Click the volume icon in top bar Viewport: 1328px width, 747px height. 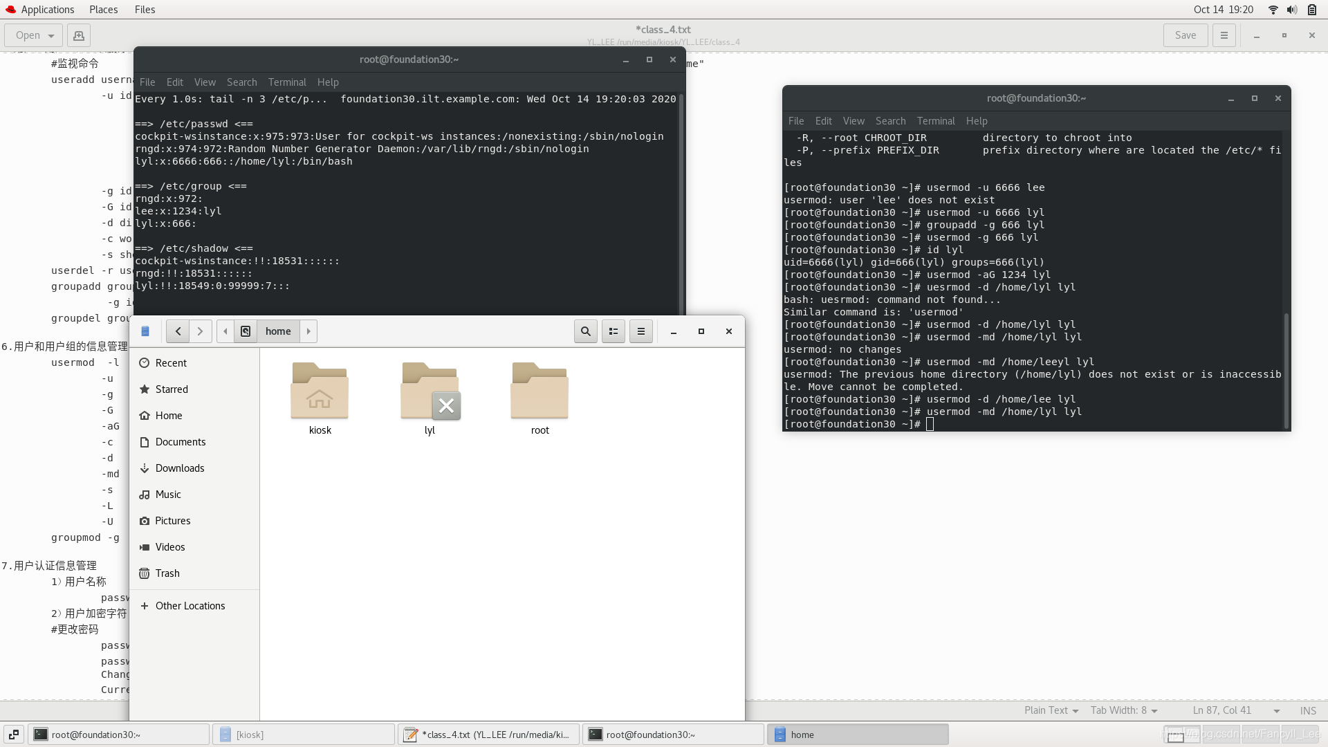[1291, 10]
